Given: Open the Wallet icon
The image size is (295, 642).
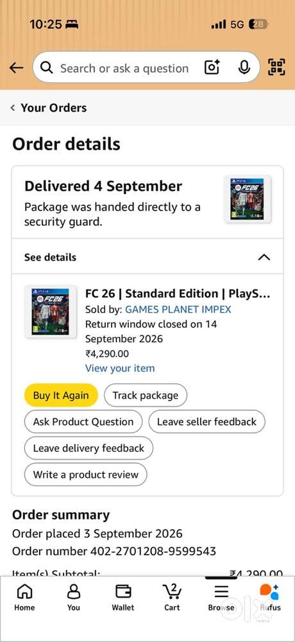Looking at the screenshot, I should 122,597.
